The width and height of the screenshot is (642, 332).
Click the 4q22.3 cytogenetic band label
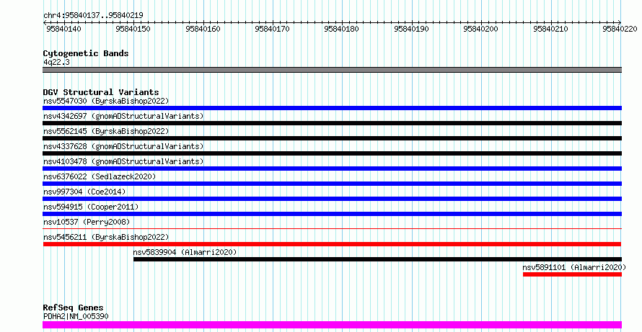tap(56, 62)
